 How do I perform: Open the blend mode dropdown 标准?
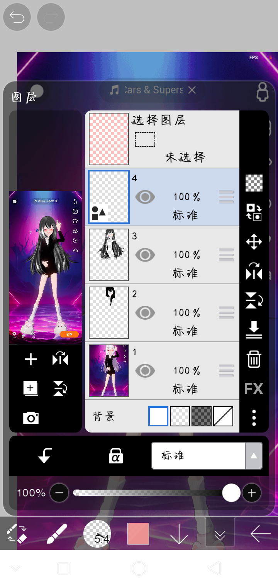coord(207,456)
